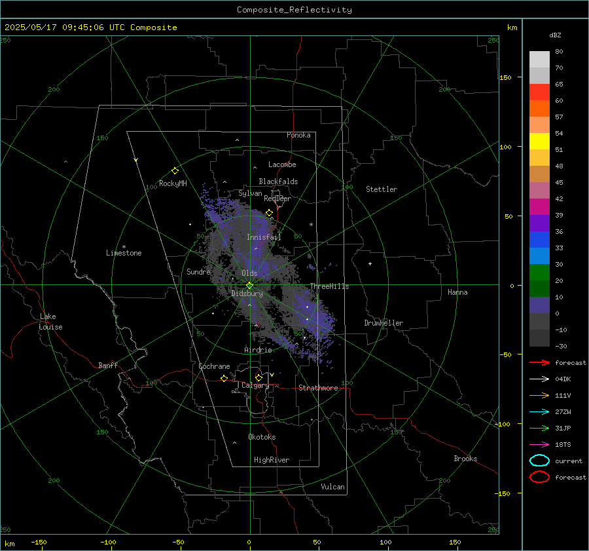Click the Calgary city label

tap(255, 385)
